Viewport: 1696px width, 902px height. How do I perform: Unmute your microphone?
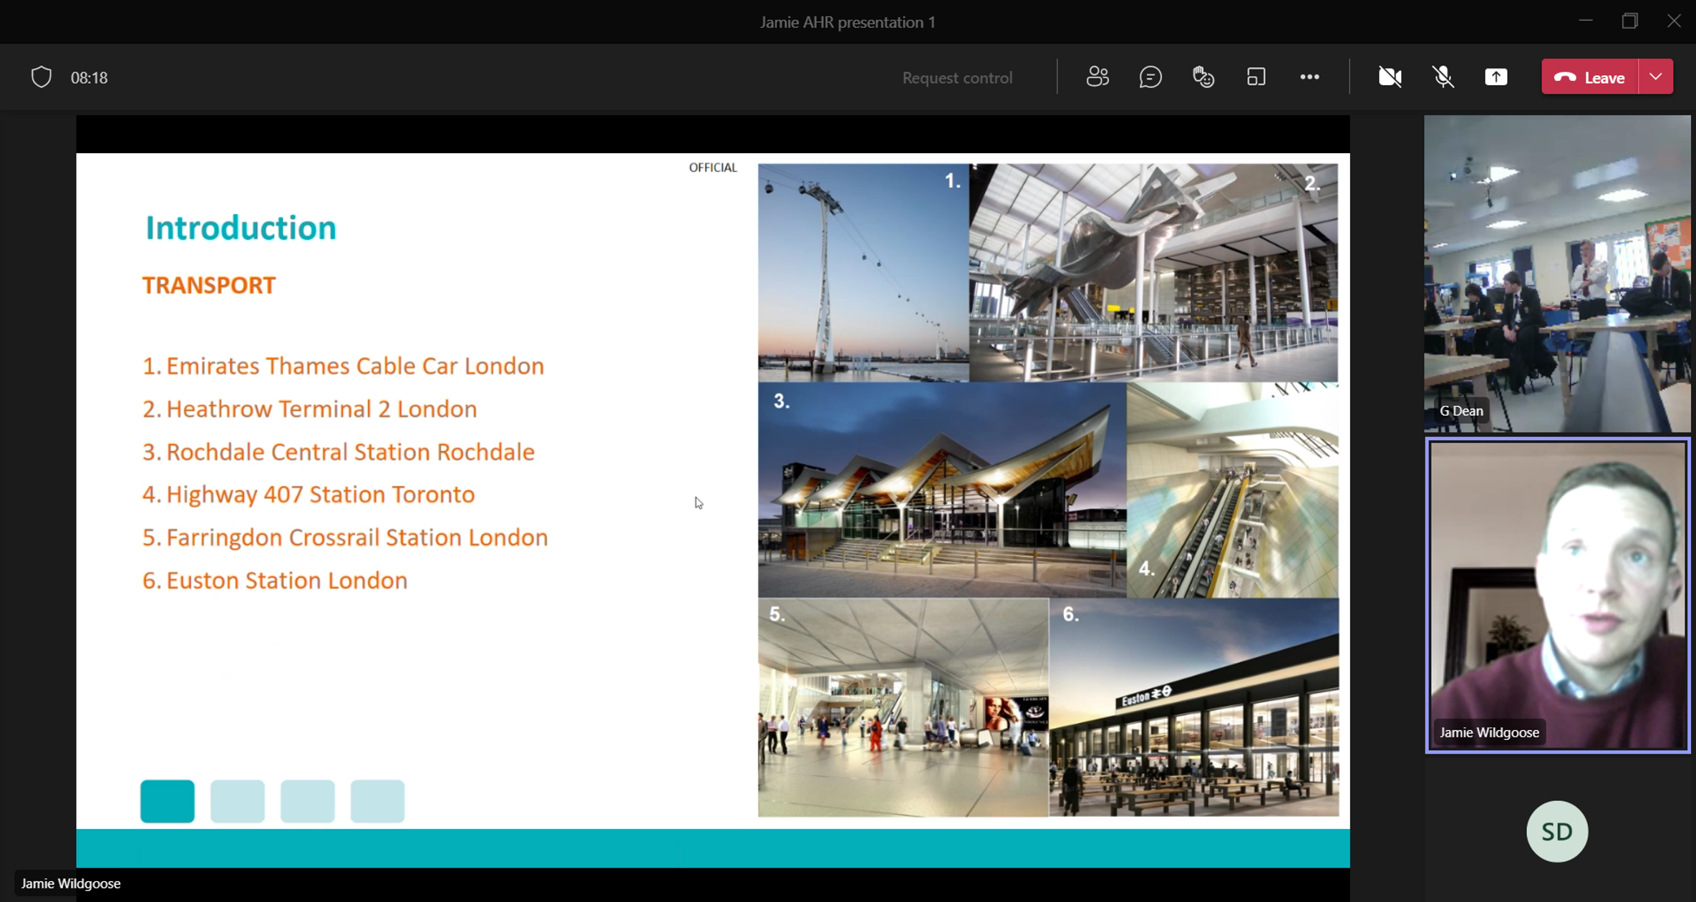pyautogui.click(x=1443, y=77)
